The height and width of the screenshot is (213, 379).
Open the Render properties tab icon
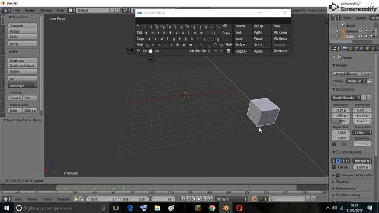point(345,49)
